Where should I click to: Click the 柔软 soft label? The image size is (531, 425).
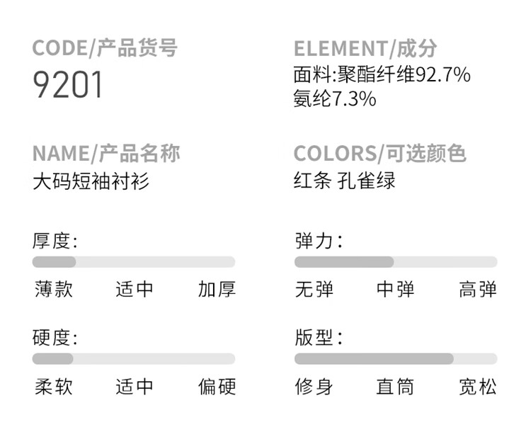point(54,387)
